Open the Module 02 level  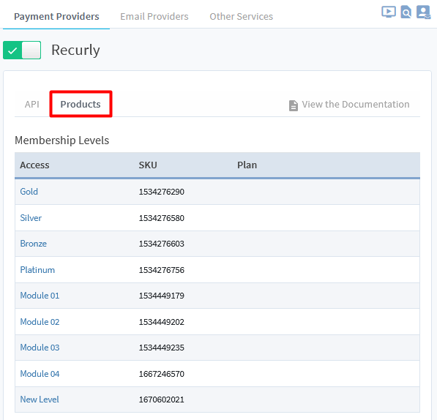(40, 322)
